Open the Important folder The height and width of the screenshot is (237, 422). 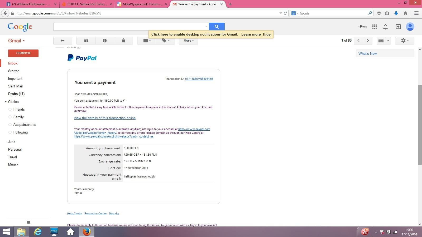tap(15, 78)
